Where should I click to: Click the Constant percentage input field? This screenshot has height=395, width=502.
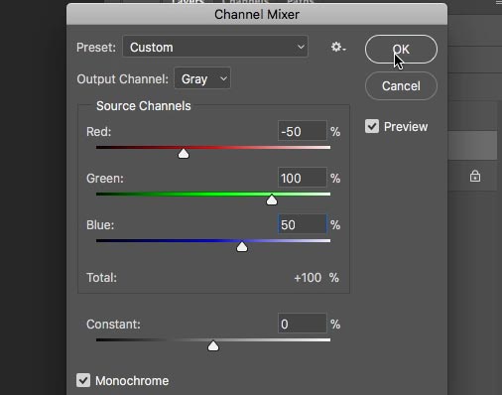[x=303, y=324]
